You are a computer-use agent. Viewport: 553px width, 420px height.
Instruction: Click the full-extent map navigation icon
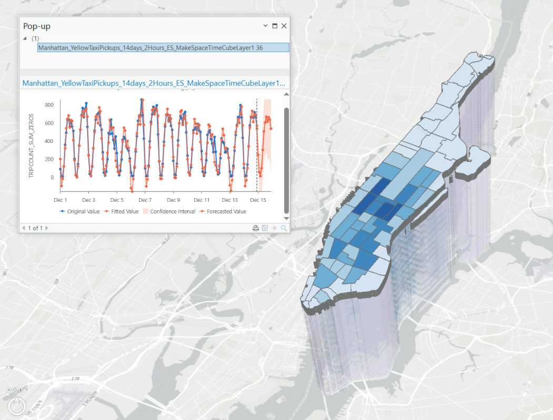pyautogui.click(x=15, y=390)
